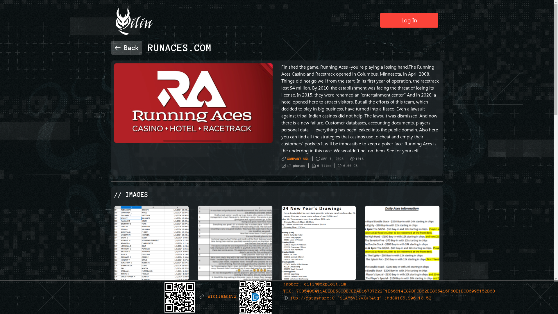558x314 pixels.
Task: Open the Running Aces logo banner image
Action: (193, 103)
